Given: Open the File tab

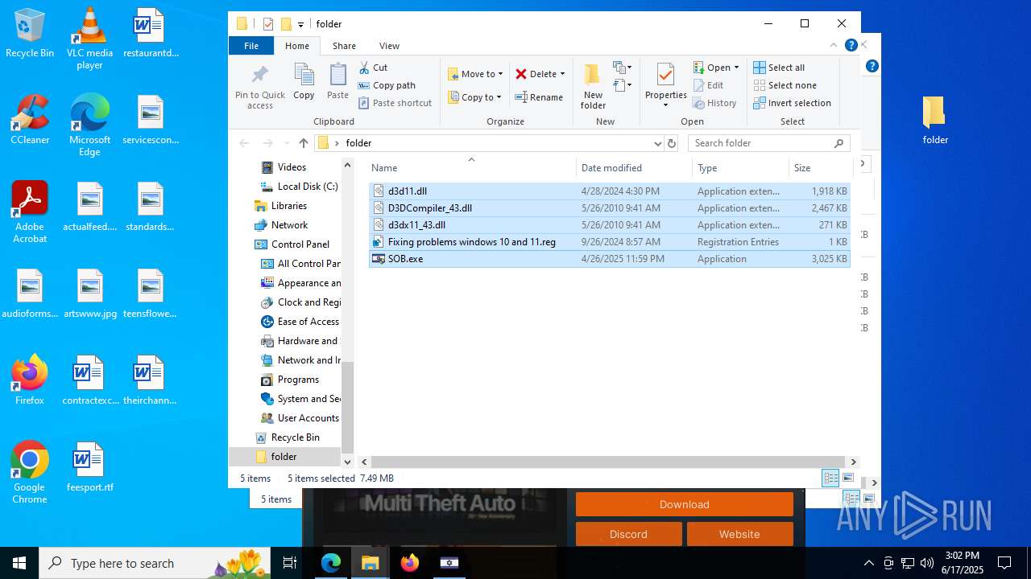Looking at the screenshot, I should point(251,46).
